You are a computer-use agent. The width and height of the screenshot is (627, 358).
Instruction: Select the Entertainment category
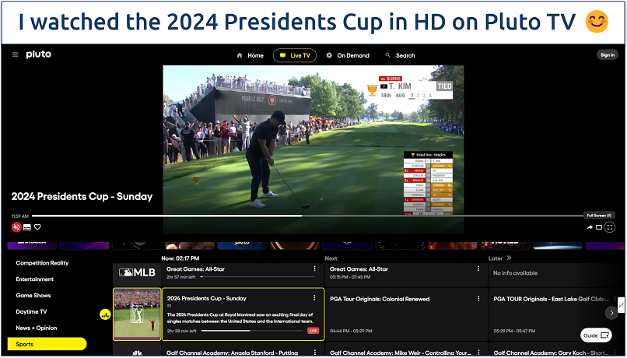point(35,279)
